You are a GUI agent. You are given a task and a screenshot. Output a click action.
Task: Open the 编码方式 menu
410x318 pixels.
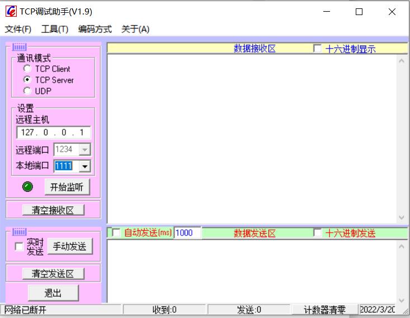tap(95, 29)
